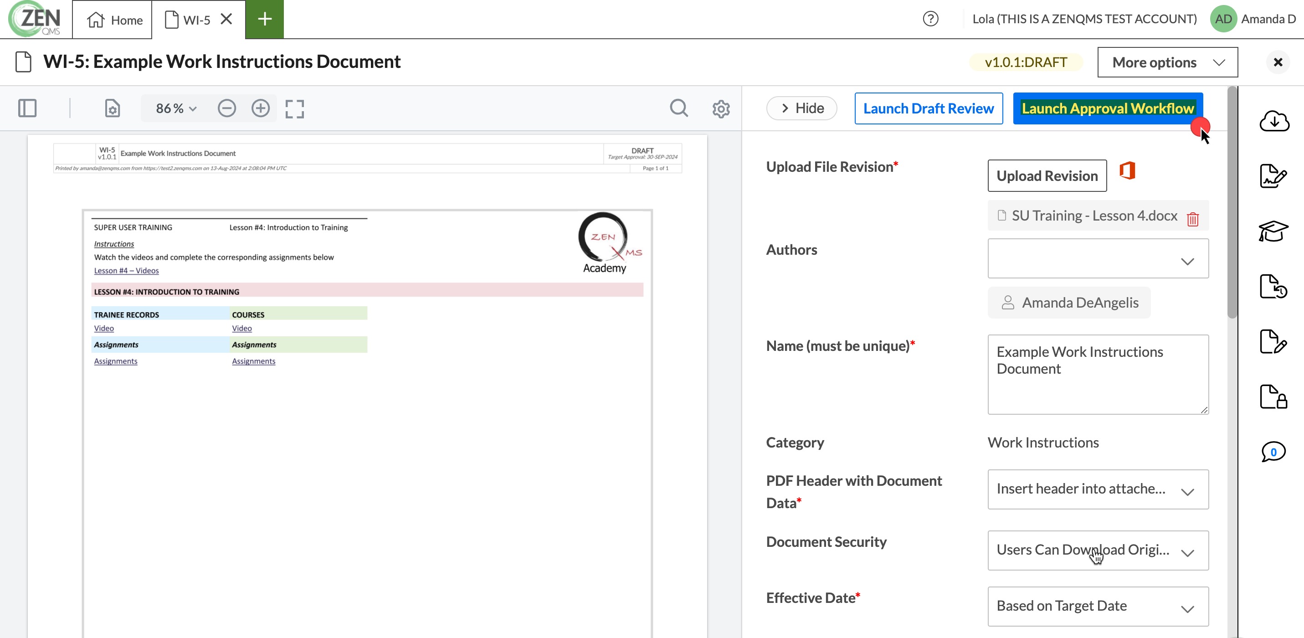
Task: Follow the Lesson #4 – Videos link
Action: click(126, 271)
